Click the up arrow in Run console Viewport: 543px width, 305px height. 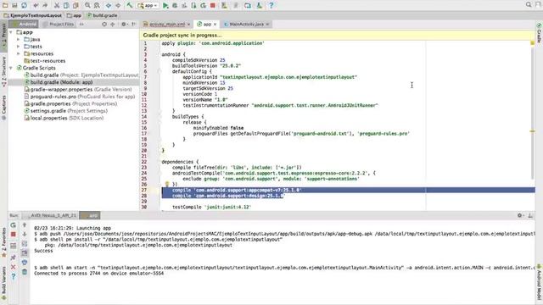25,225
